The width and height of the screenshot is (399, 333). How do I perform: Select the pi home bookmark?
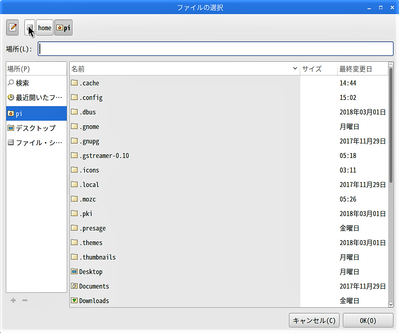coord(36,114)
